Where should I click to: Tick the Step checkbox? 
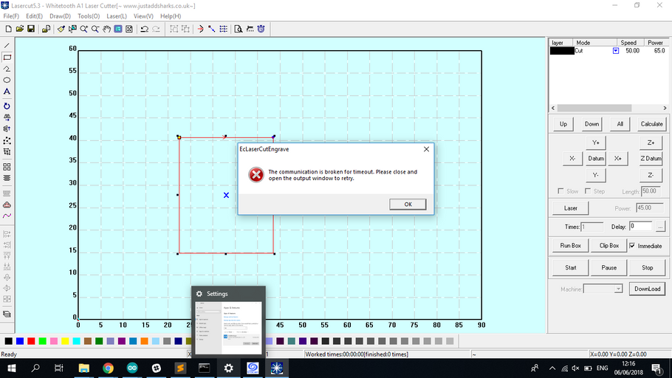[588, 191]
